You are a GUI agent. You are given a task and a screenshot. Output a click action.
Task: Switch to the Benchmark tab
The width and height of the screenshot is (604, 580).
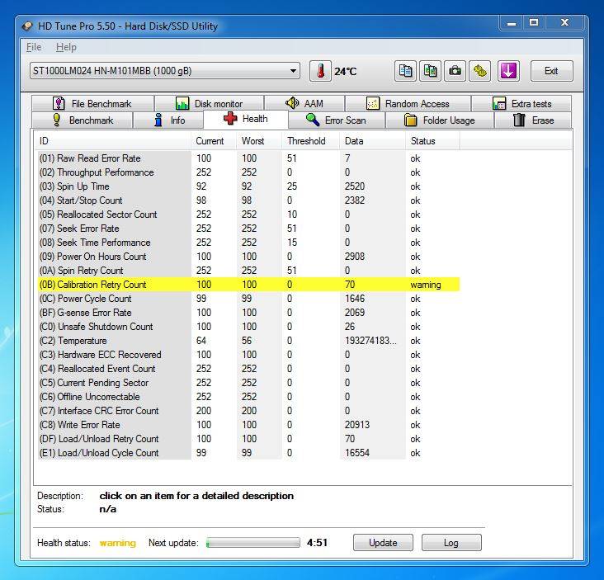coord(83,120)
